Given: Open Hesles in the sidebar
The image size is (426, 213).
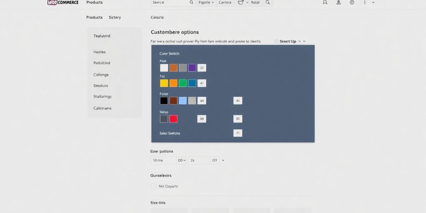Looking at the screenshot, I should coord(99,52).
